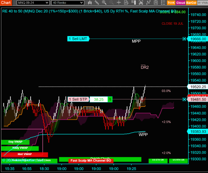
Task: Click the bar style candlestick icon
Action: pyautogui.click(x=90, y=3)
